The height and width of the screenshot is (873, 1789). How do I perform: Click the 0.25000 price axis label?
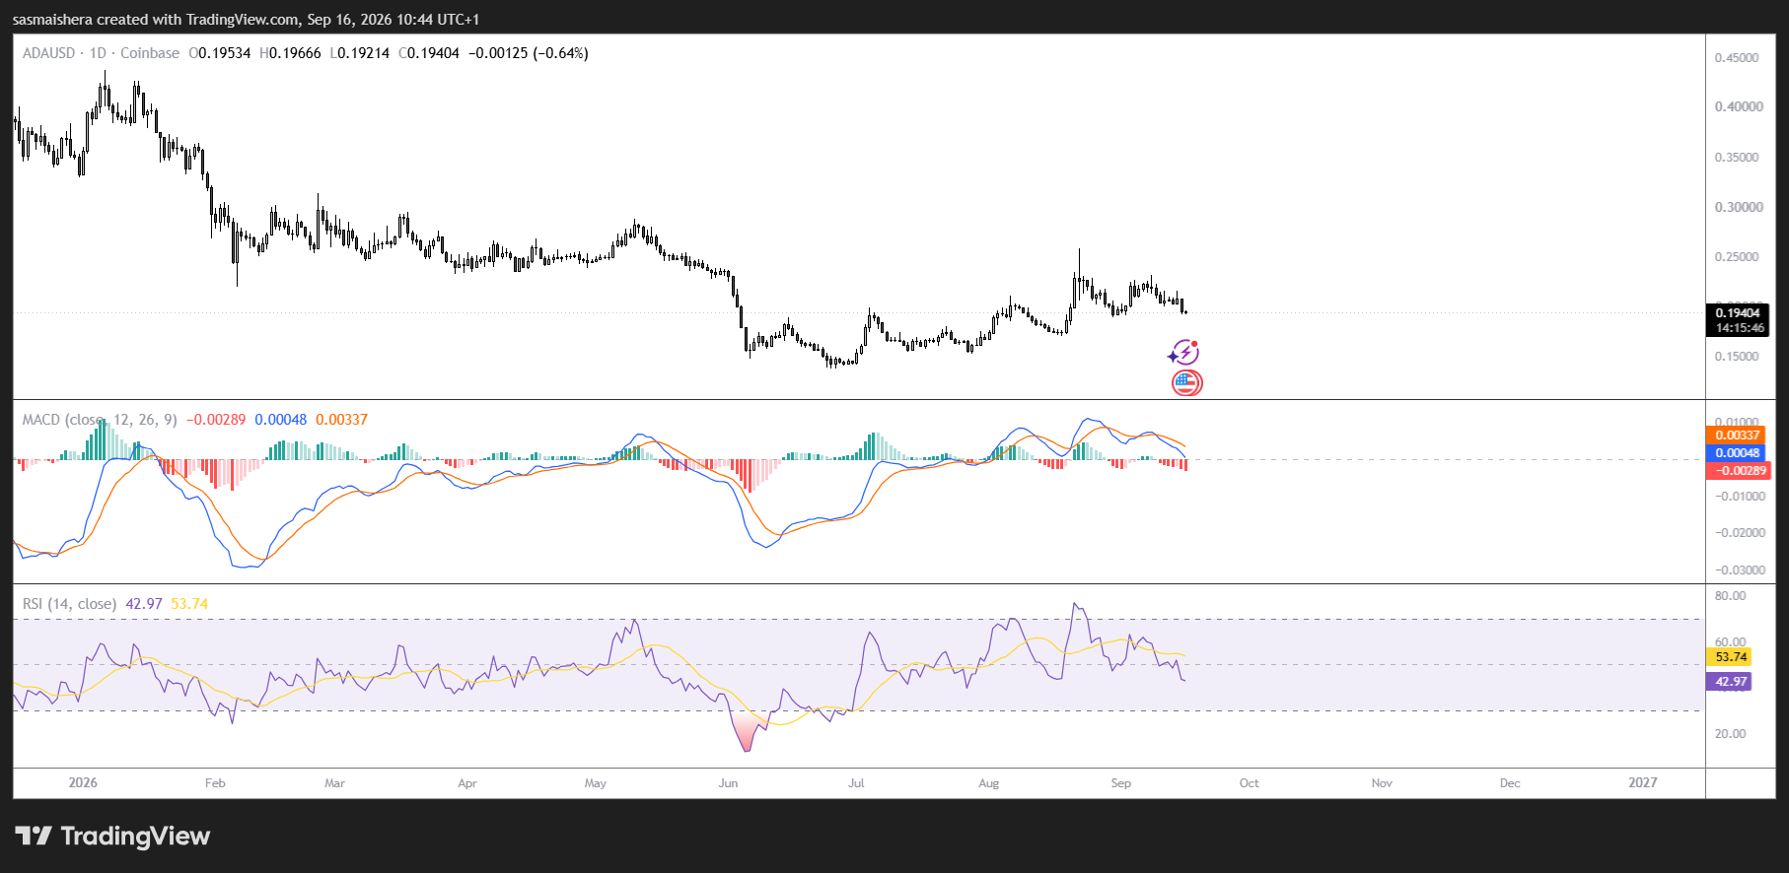pos(1737,257)
